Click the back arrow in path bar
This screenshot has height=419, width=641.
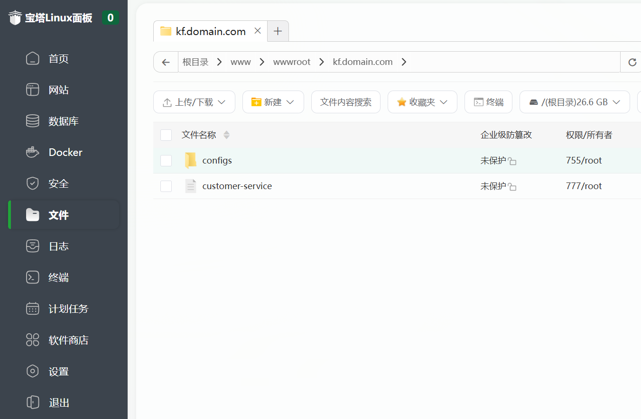pos(166,62)
